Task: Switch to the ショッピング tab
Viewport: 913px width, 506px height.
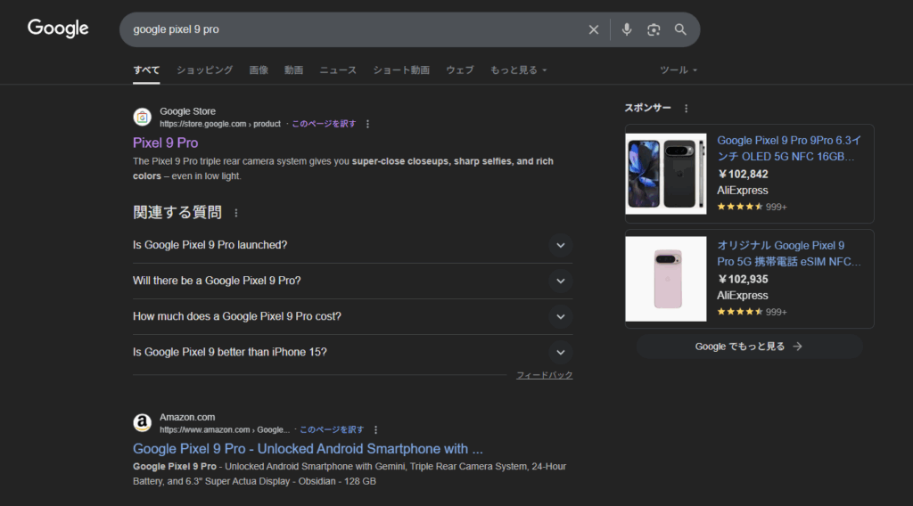Action: [204, 70]
